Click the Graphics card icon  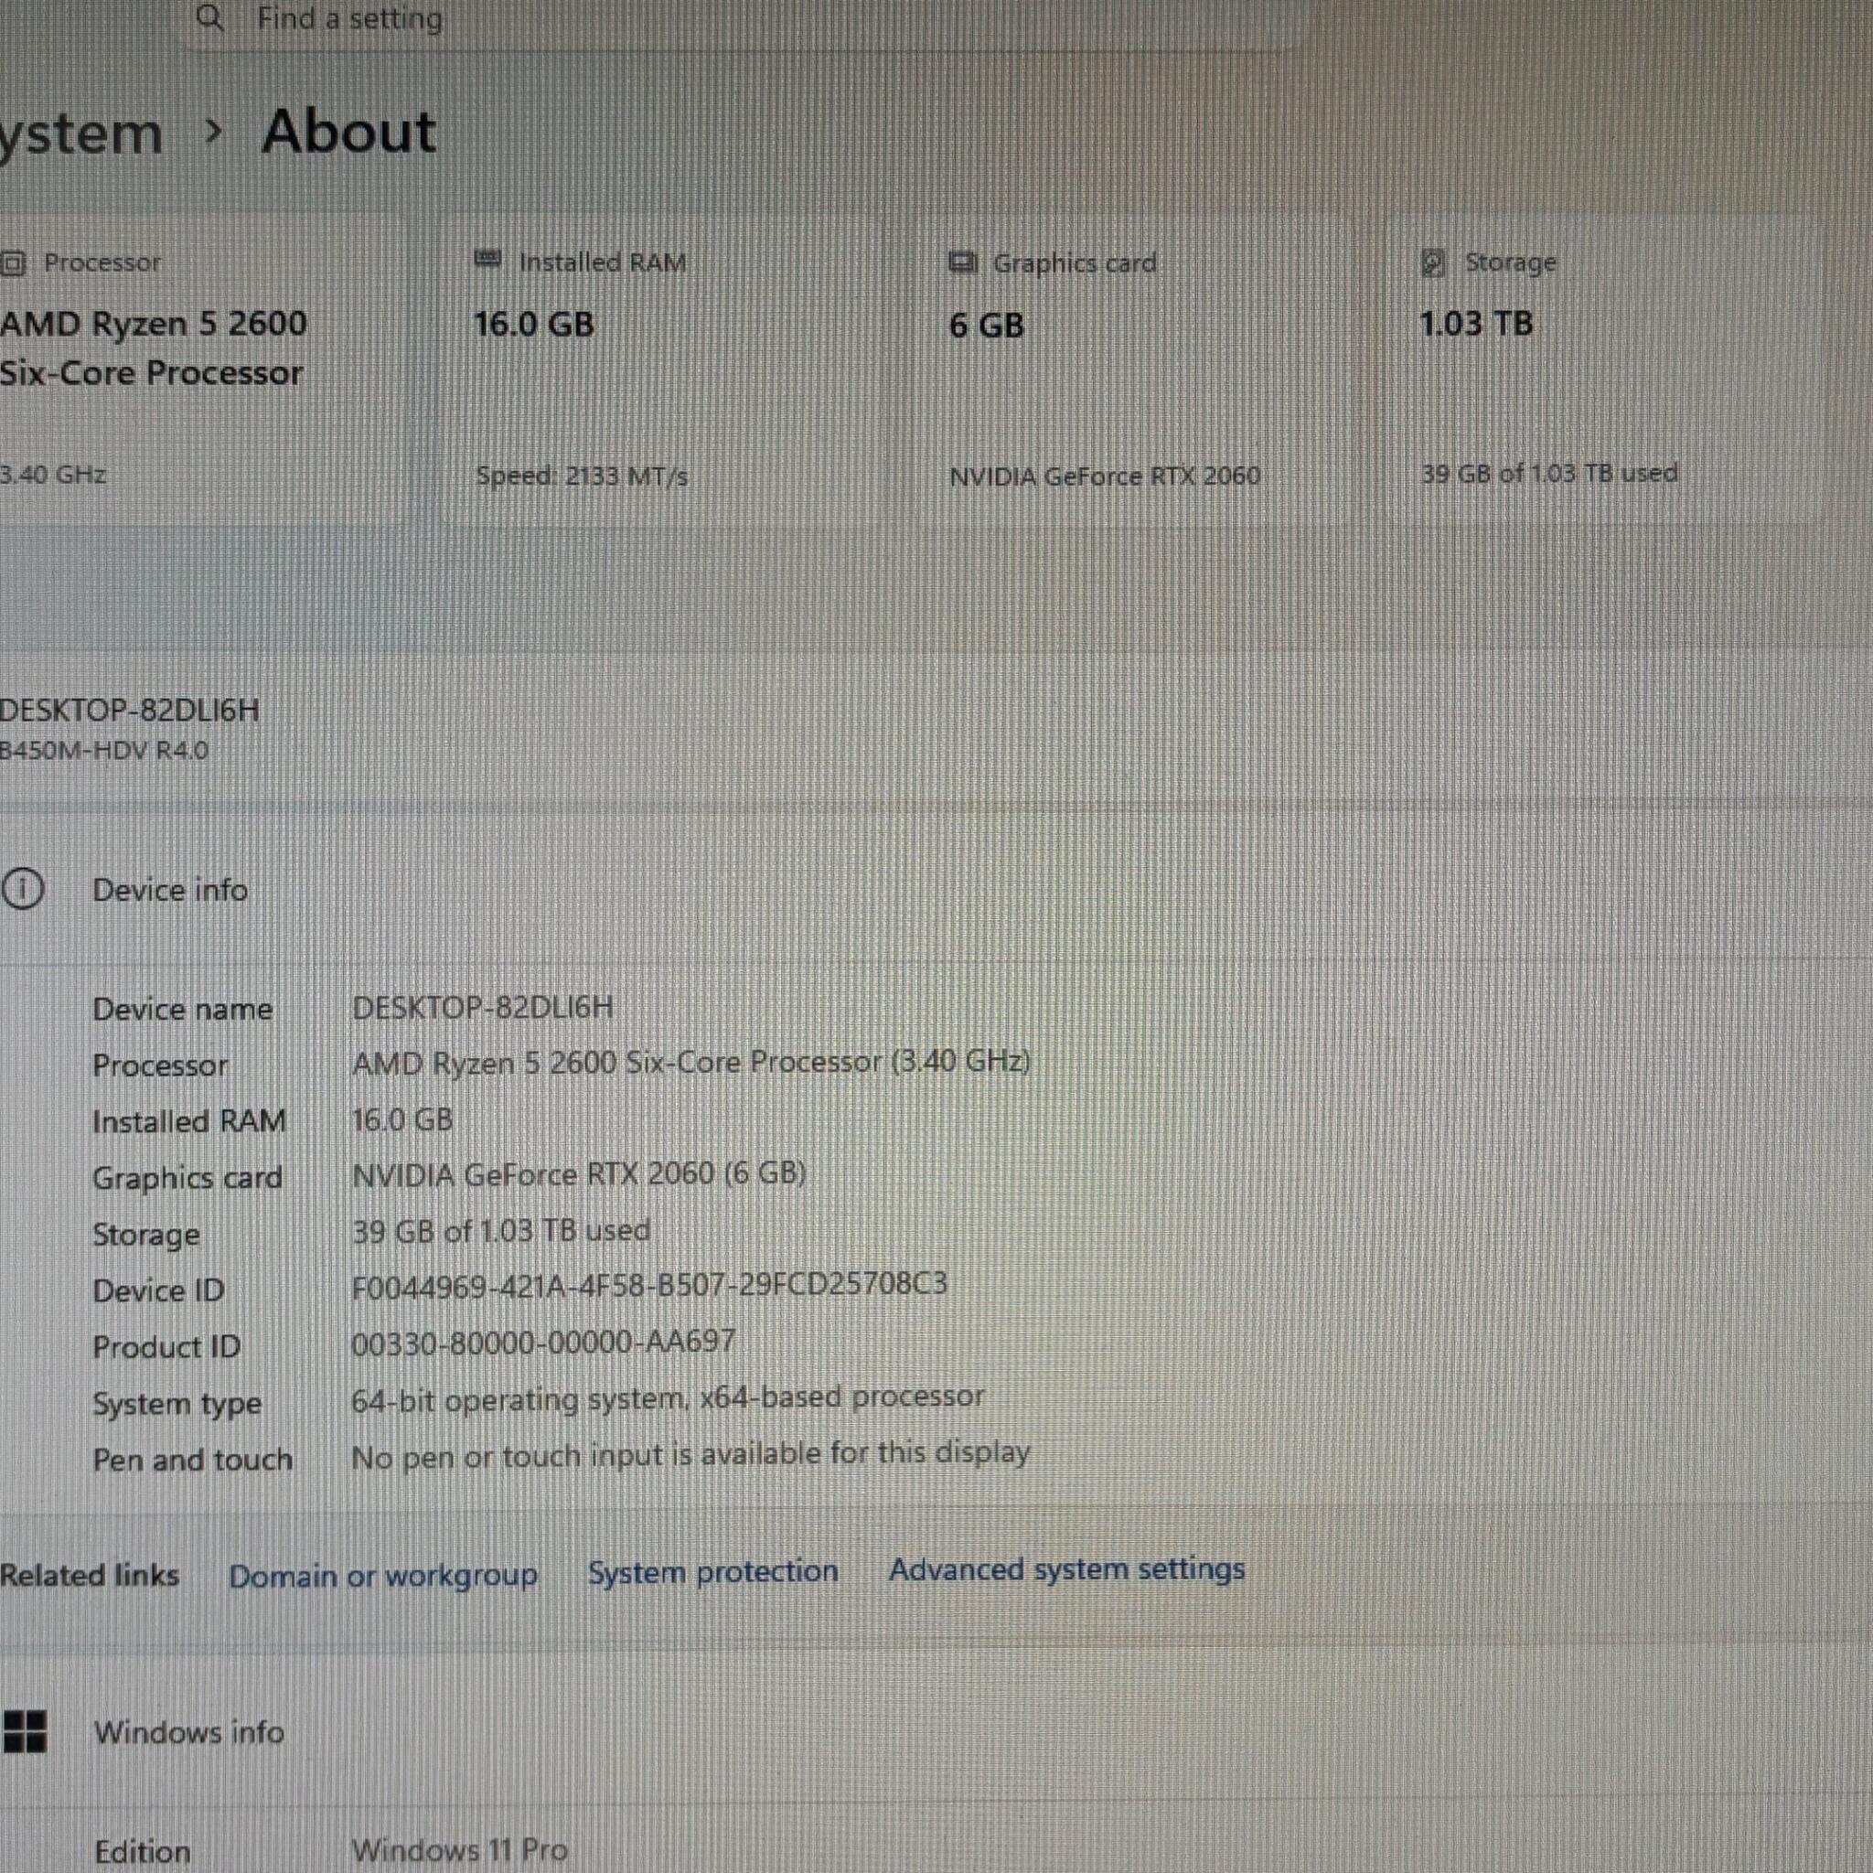963,262
